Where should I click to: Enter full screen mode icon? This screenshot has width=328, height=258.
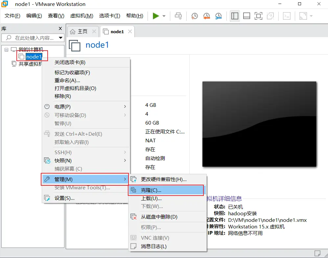258,16
